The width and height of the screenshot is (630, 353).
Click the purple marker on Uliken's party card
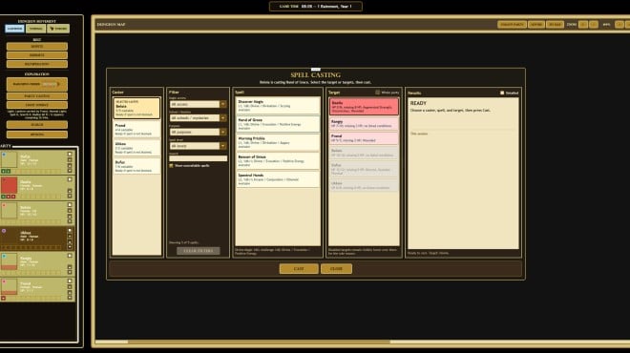point(4,231)
